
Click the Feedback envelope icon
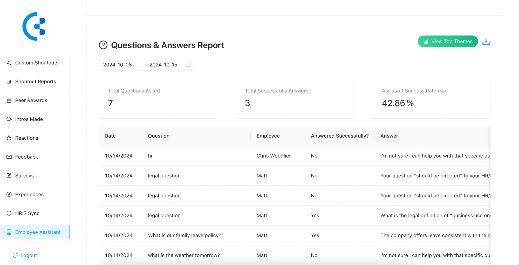[9, 157]
